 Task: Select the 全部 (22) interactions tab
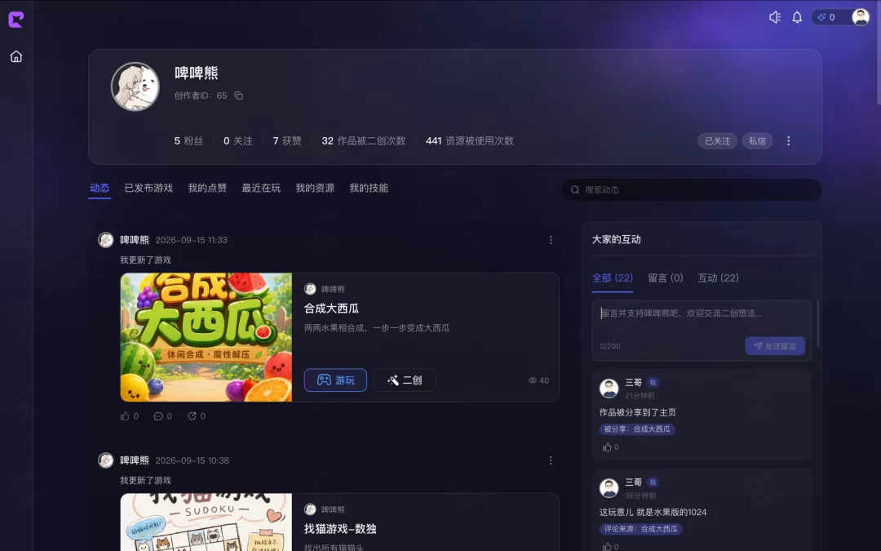pyautogui.click(x=613, y=278)
